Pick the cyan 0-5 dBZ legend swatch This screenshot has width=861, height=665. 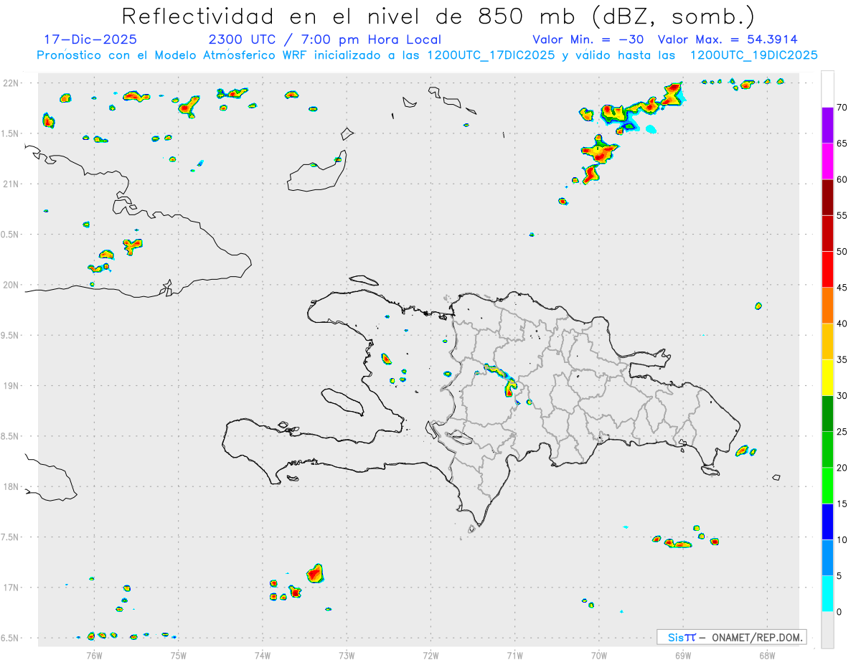click(827, 594)
